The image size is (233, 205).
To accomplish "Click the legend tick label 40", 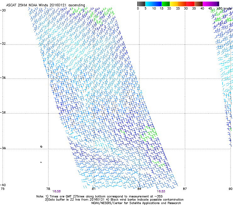I will coord(202,9).
